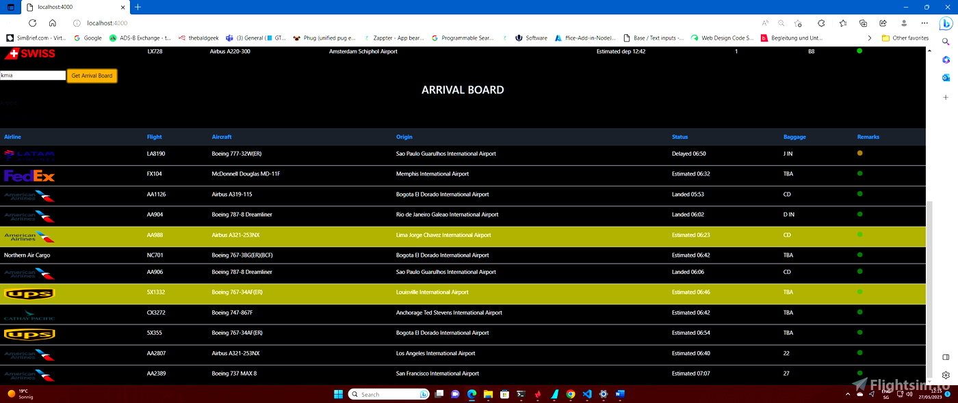958x403 pixels.
Task: Click the Origin column header
Action: click(404, 137)
